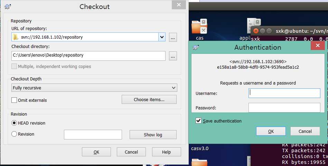Click the Show log button

[x=153, y=135]
